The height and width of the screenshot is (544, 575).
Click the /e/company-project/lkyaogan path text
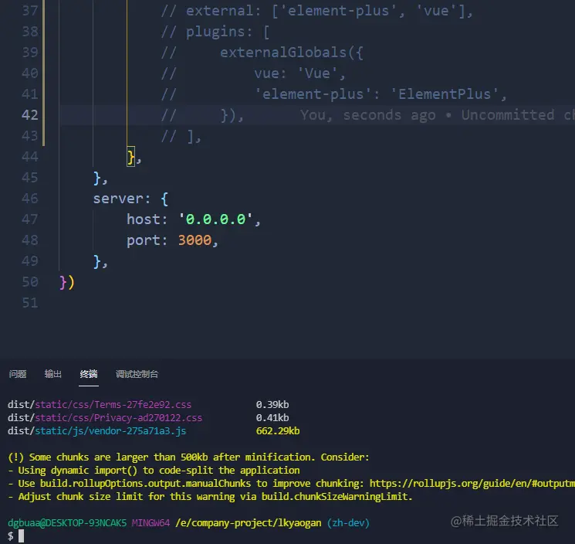click(249, 522)
